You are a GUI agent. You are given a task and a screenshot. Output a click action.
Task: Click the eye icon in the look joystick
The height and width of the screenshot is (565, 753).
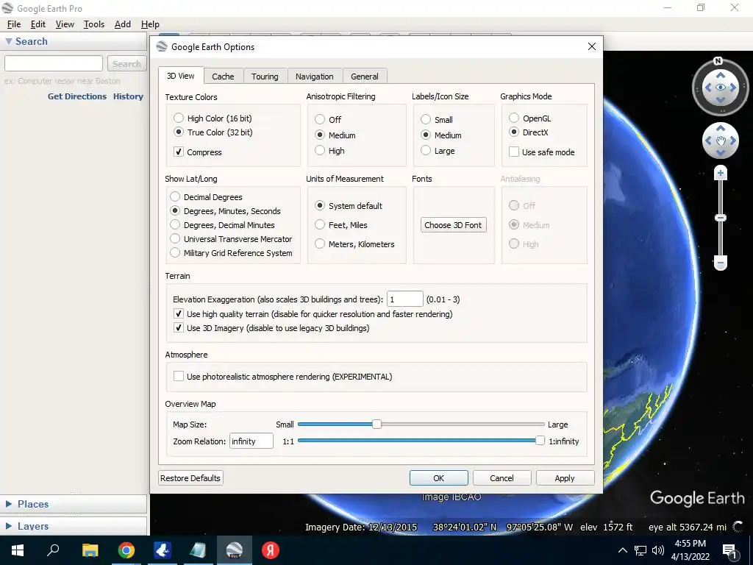point(721,88)
